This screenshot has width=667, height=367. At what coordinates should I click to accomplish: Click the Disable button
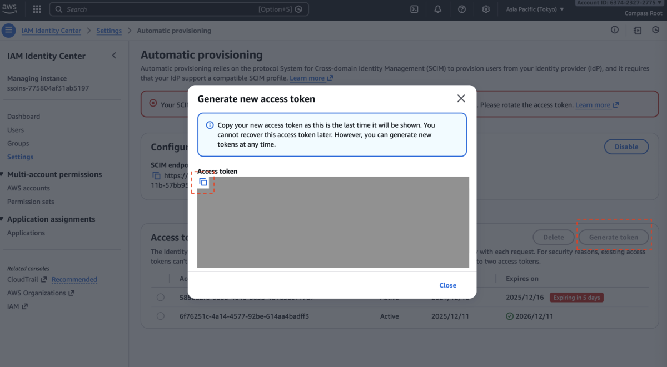(x=626, y=147)
